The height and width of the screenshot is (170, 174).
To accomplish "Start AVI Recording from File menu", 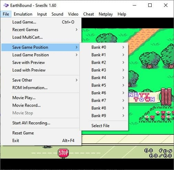I will point(41,123).
